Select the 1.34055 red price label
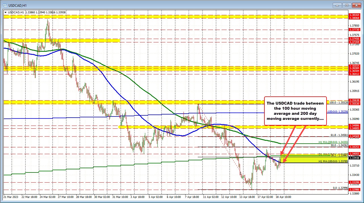Viewport: 364px width, 203px height. (x=354, y=154)
